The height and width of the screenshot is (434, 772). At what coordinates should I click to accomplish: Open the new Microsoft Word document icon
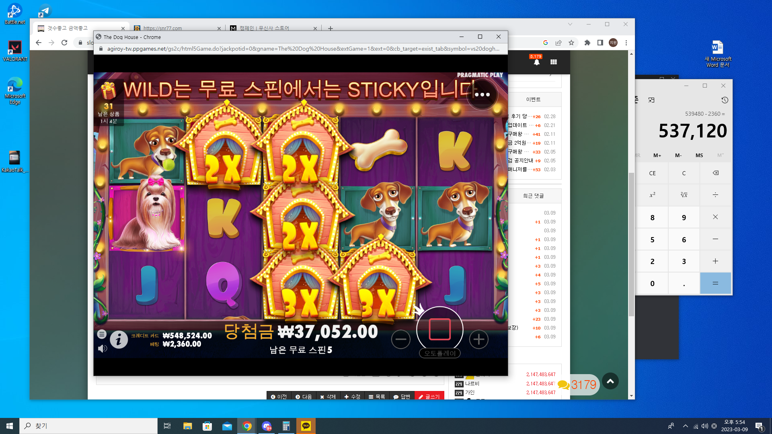[718, 53]
